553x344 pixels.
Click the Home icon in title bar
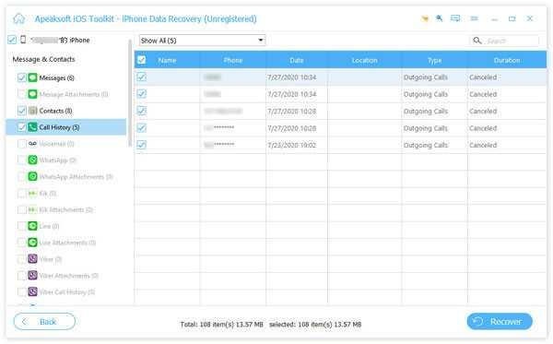click(x=19, y=18)
